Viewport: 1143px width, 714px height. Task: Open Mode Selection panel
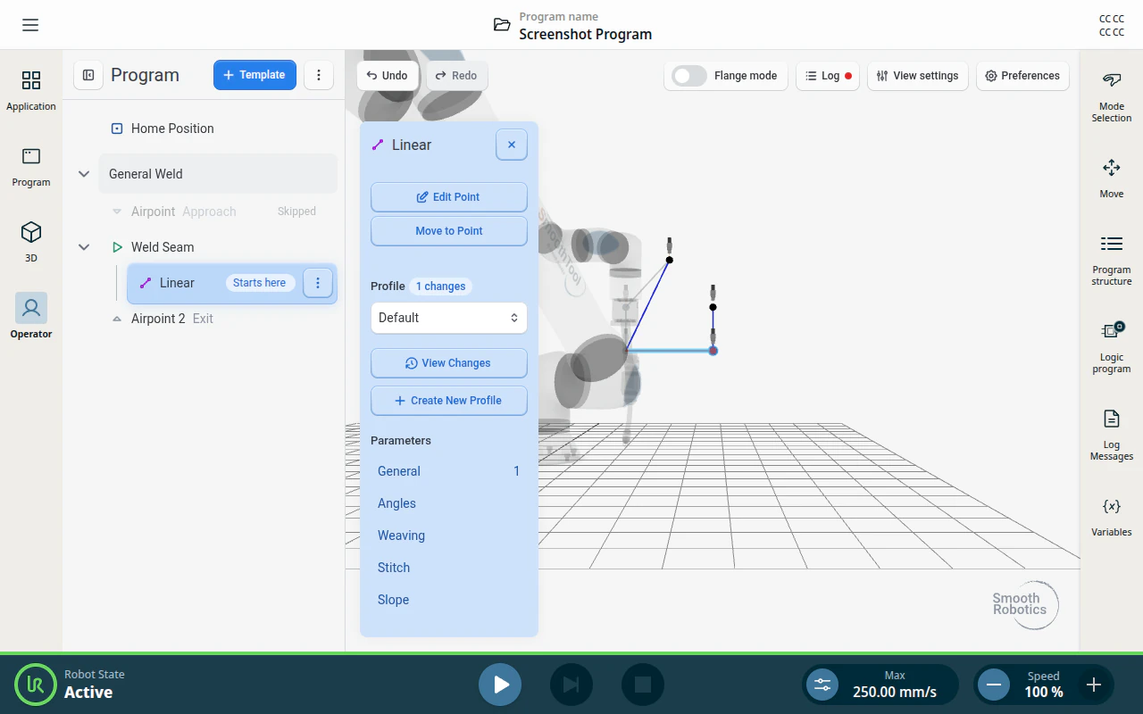[1111, 97]
